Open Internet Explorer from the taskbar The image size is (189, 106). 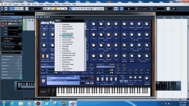tap(12, 103)
